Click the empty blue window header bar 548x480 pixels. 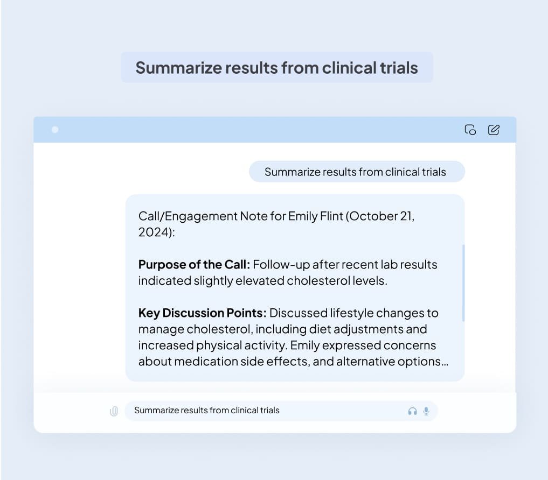(259, 130)
